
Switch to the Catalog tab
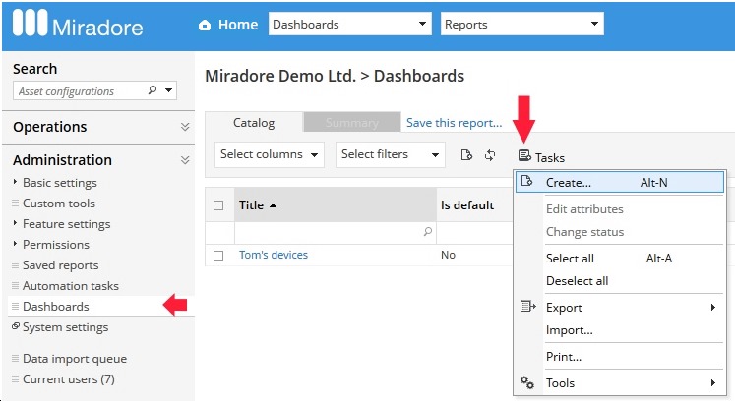coord(254,123)
